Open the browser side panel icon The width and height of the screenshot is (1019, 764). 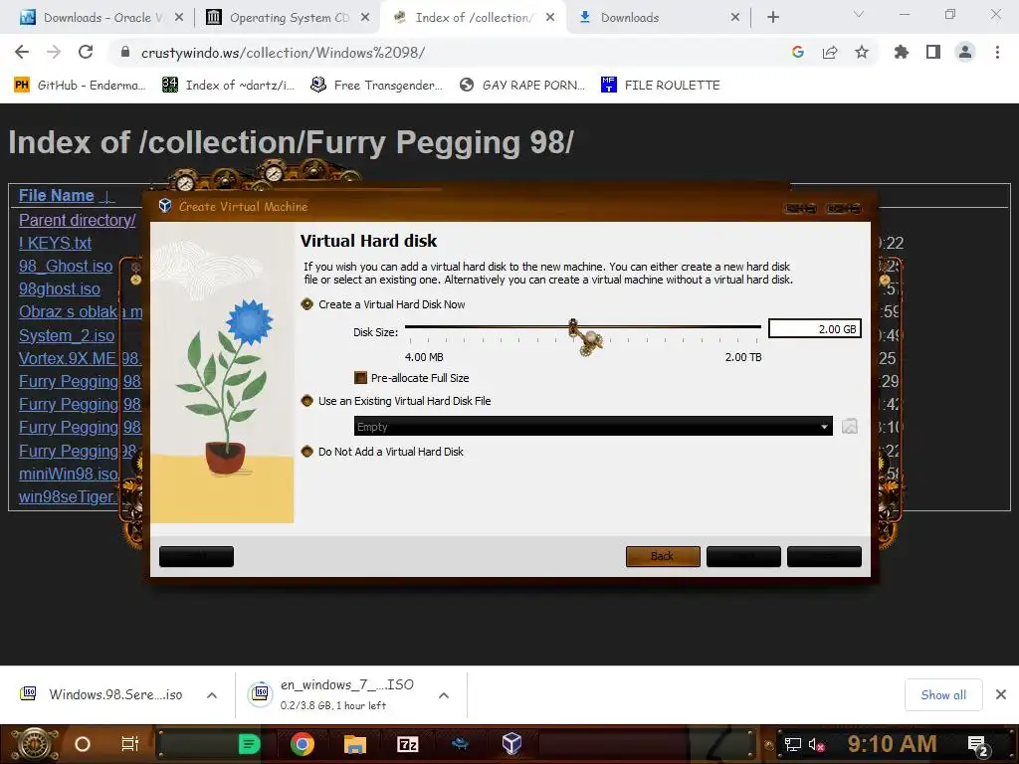[x=933, y=52]
